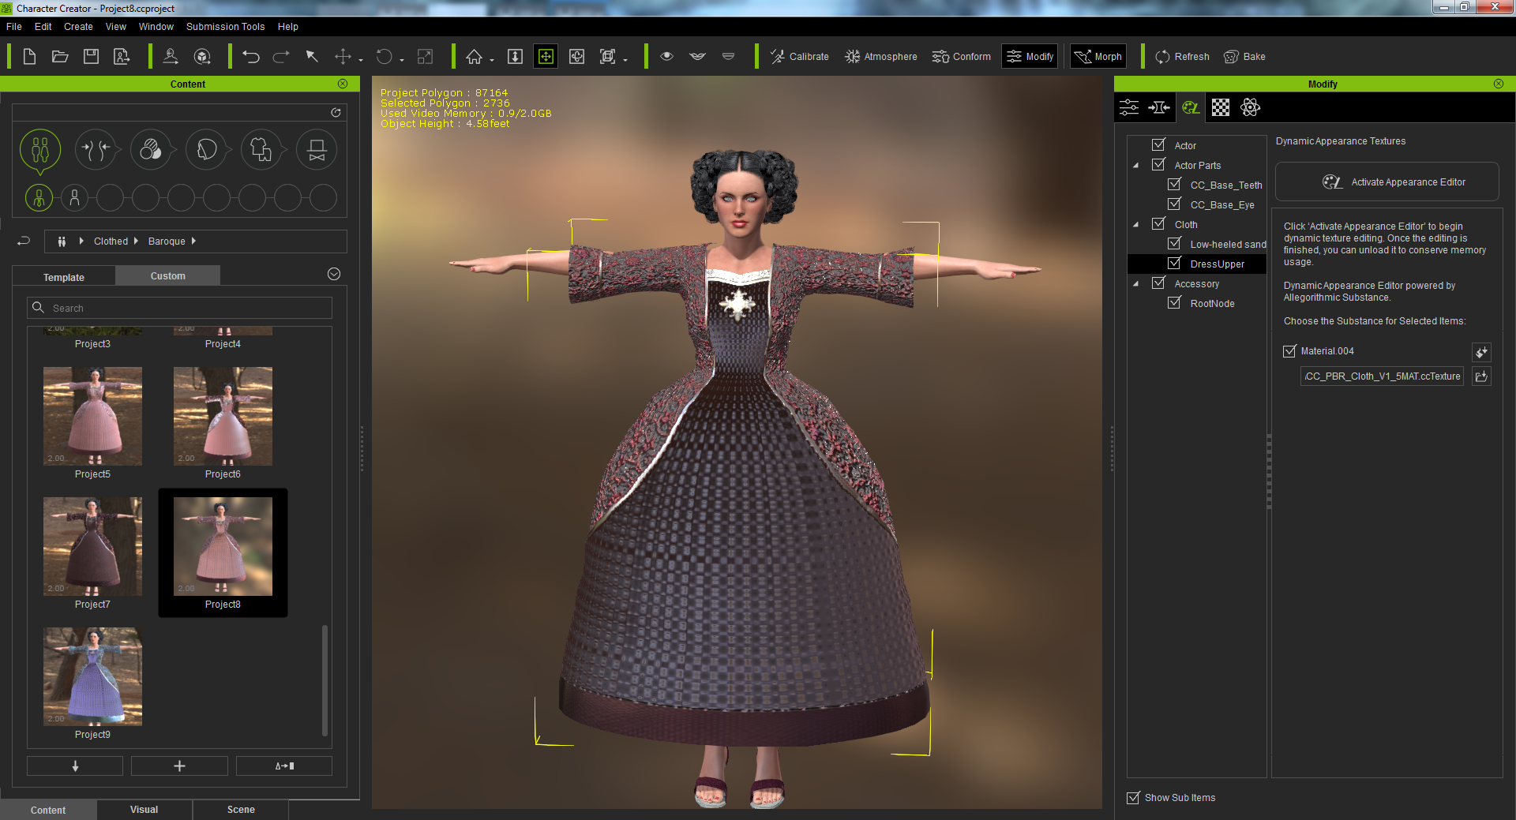This screenshot has height=820, width=1516.
Task: Click the Search field in Content
Action: coord(180,308)
